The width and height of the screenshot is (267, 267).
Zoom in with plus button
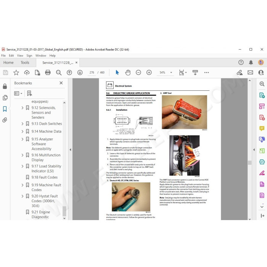[149, 72]
